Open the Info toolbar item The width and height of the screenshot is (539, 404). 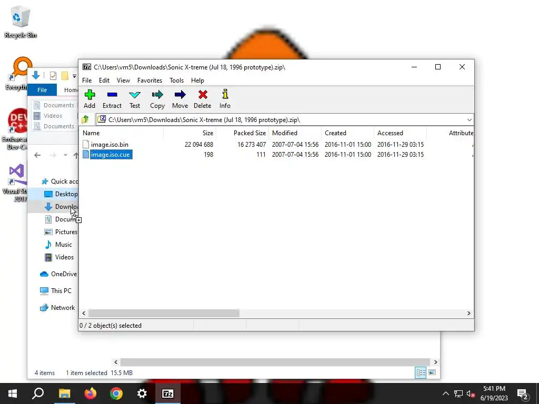coord(225,99)
